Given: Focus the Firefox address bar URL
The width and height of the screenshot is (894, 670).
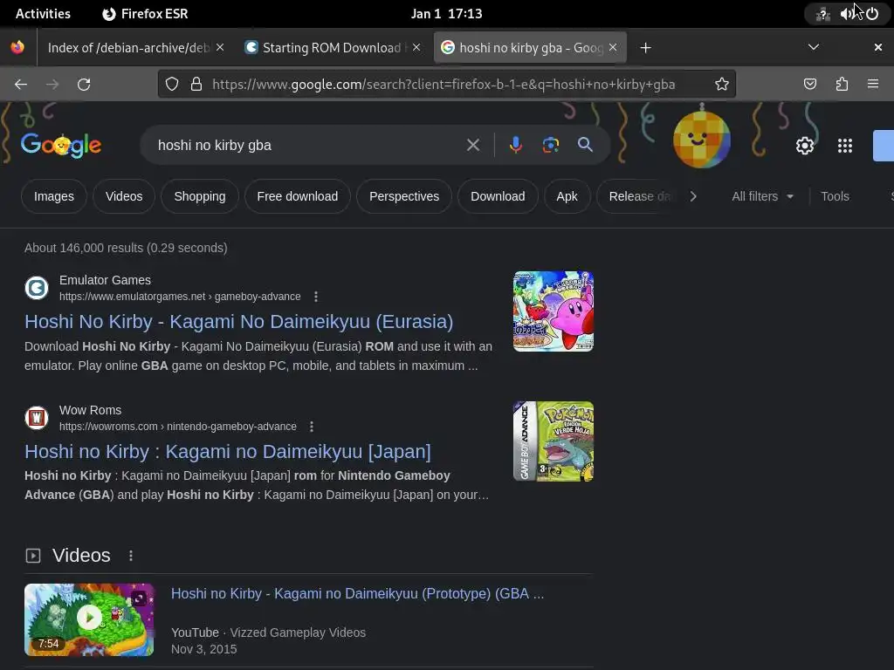Looking at the screenshot, I should click(x=444, y=85).
